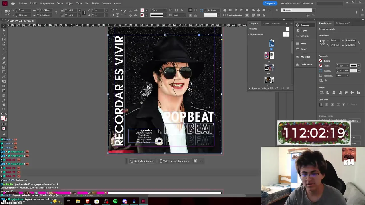The width and height of the screenshot is (365, 205).
Task: Expand the opacity slider arrow in Propiedades
Action: pyautogui.click(x=347, y=75)
